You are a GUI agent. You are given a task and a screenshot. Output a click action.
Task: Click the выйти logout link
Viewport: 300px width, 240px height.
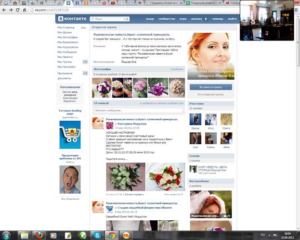232,19
